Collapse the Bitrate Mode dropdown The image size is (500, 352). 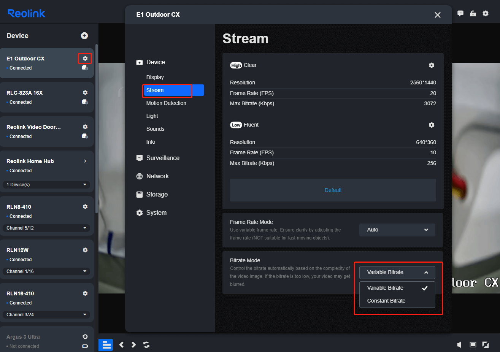tap(397, 272)
